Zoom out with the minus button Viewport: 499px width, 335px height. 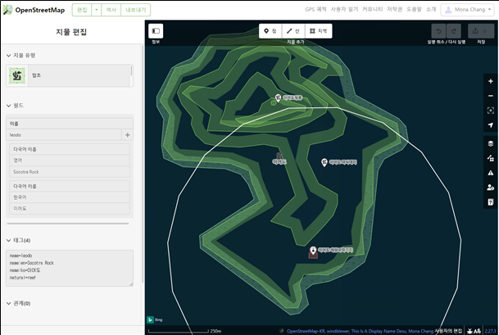(491, 96)
